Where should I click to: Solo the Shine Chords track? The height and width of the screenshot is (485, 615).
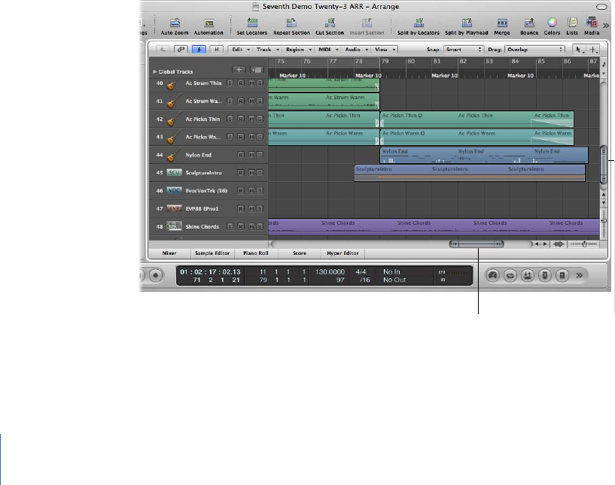pos(260,226)
